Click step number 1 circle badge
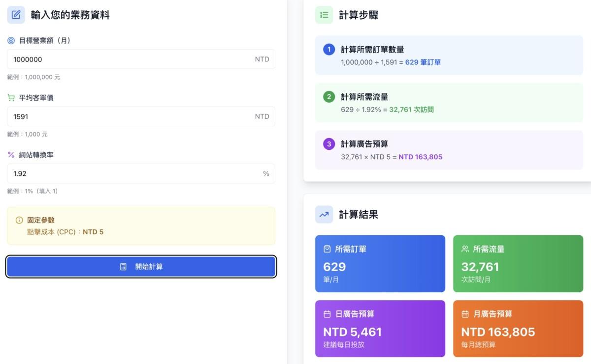 (x=329, y=50)
